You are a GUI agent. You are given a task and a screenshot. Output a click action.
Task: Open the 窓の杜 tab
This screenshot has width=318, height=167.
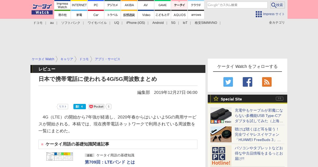[x=62, y=15]
